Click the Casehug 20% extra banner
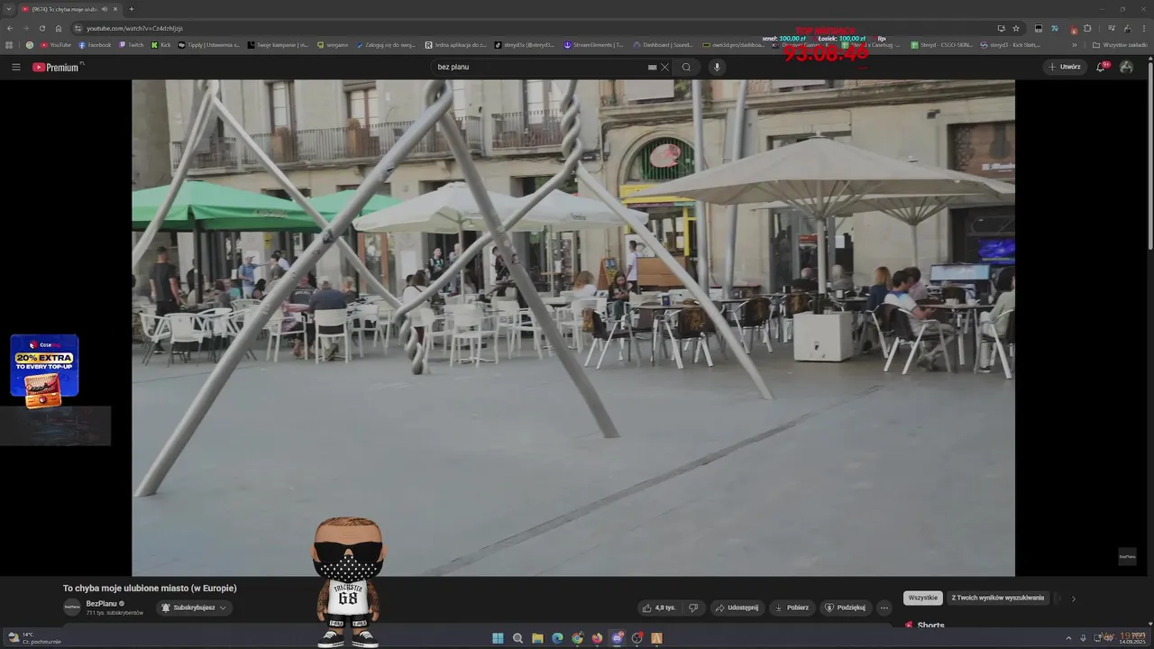The image size is (1154, 649). [44, 370]
